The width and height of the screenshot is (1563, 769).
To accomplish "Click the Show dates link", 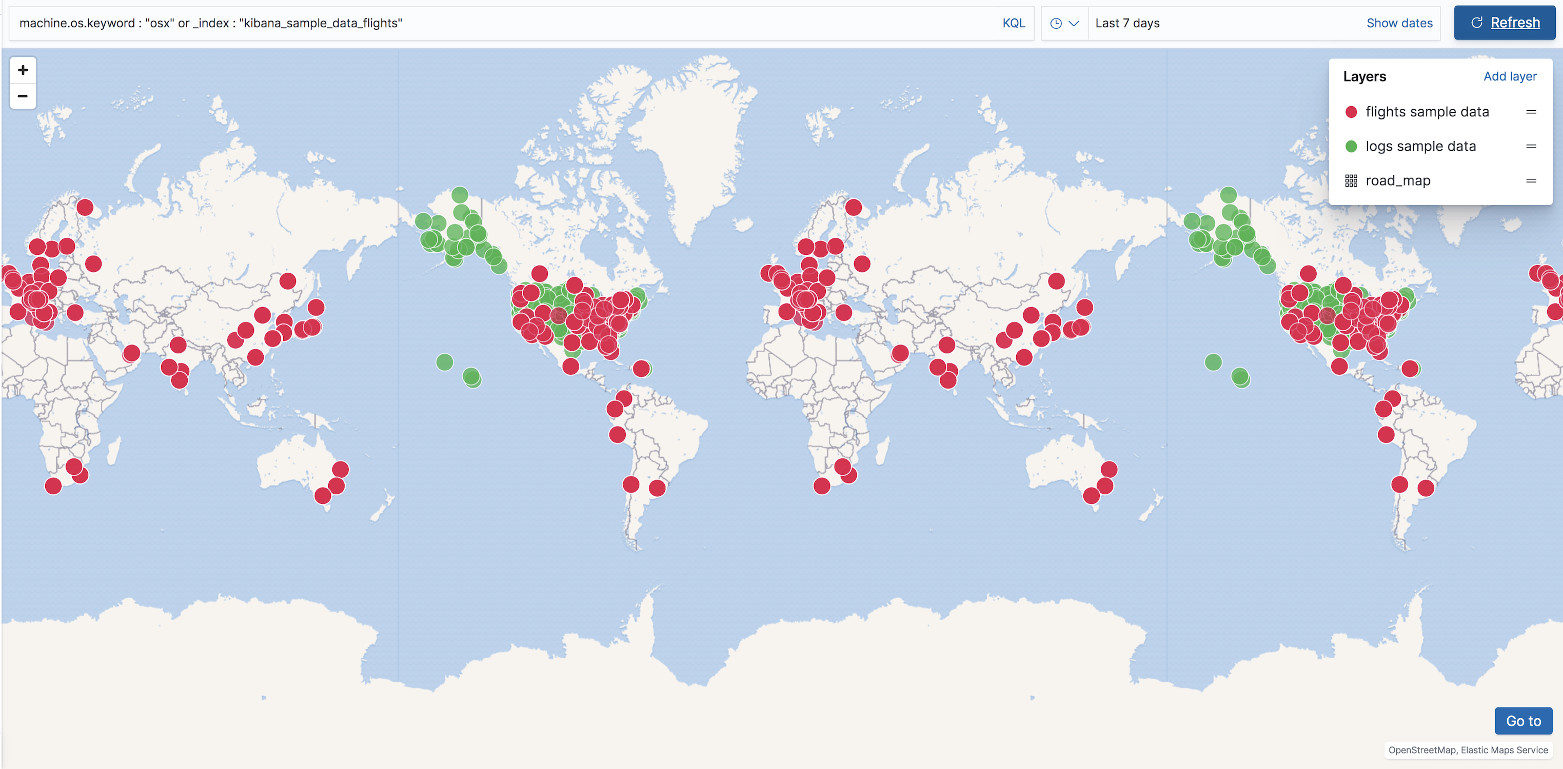I will pos(1398,22).
